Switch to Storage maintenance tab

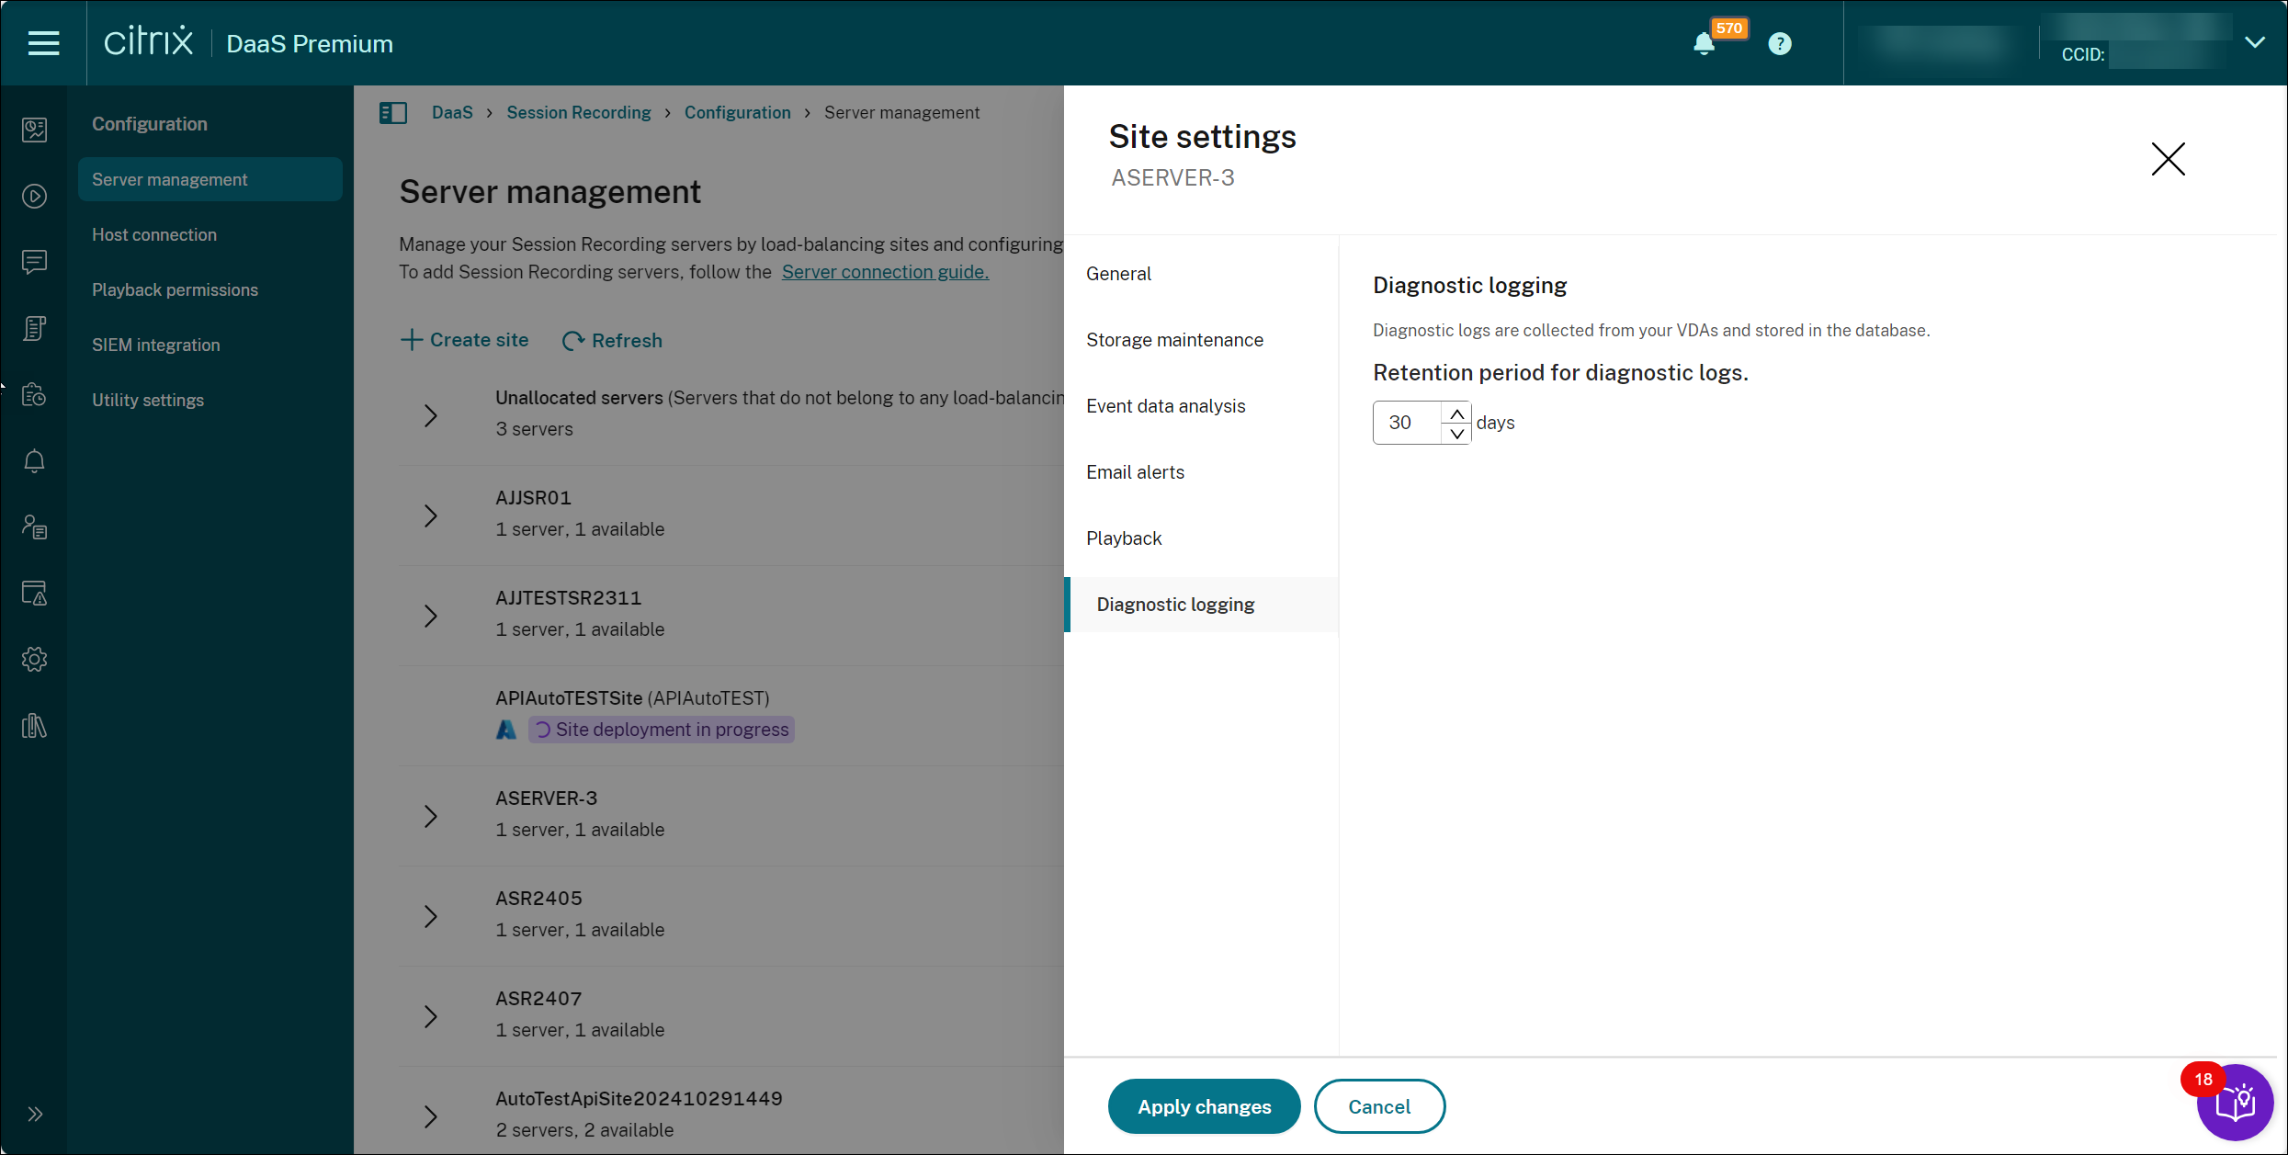coord(1174,340)
